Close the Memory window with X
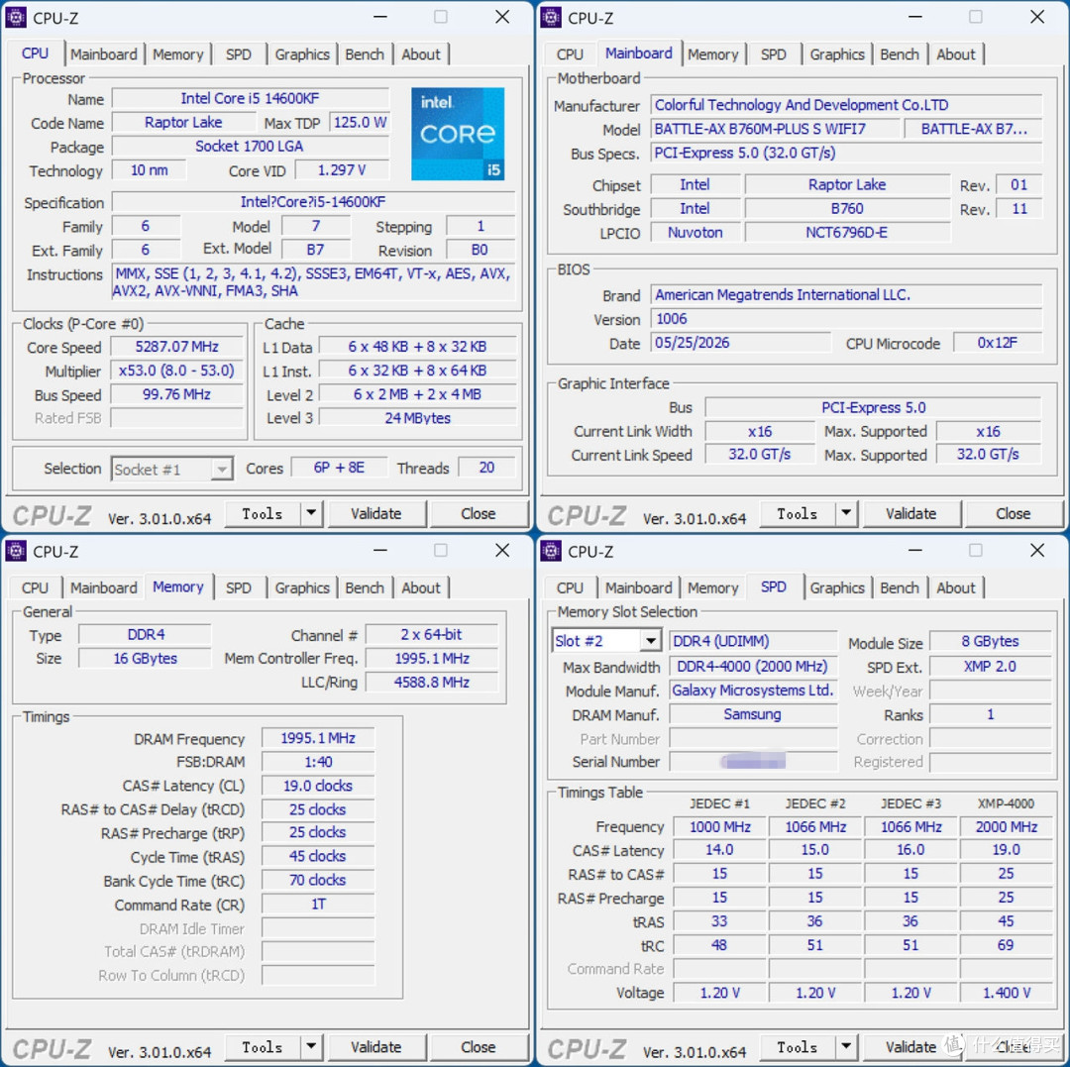The width and height of the screenshot is (1070, 1067). click(502, 551)
